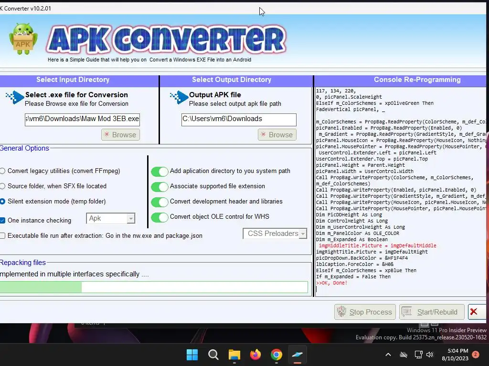489x366 pixels.
Task: Click the Start/Rebuild button
Action: (432, 312)
